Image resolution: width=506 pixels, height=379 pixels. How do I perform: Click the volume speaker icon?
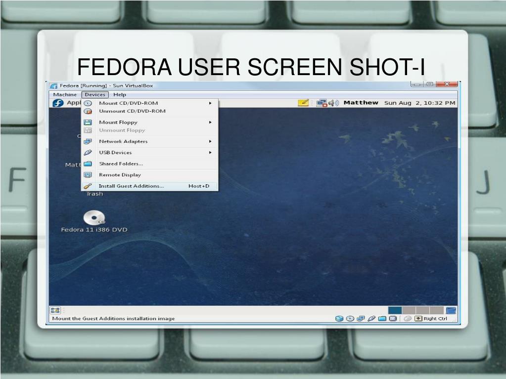[333, 103]
